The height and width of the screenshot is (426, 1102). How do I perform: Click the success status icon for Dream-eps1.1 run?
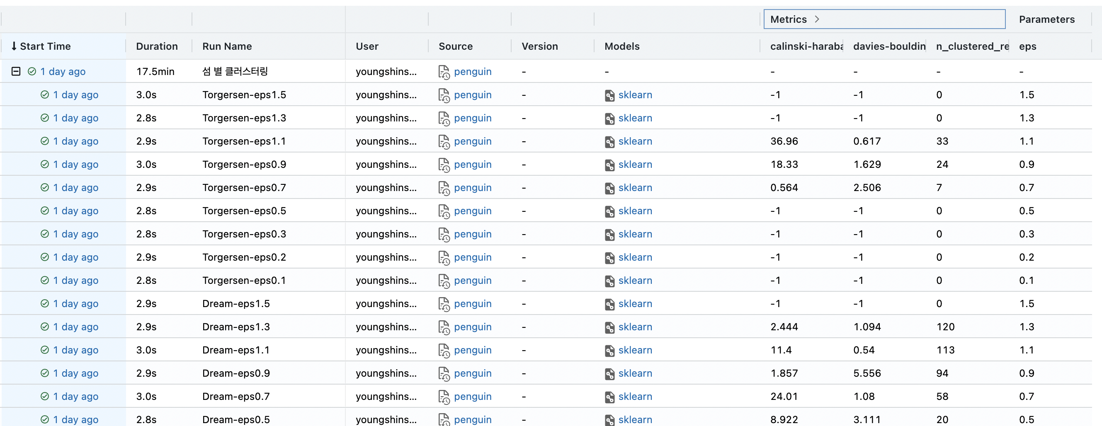(x=44, y=350)
